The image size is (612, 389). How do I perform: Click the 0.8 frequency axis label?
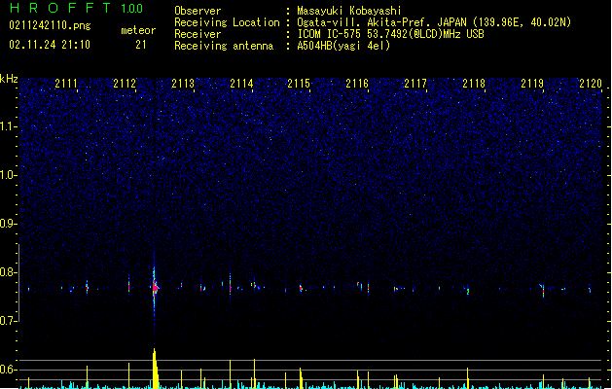[x=9, y=272]
